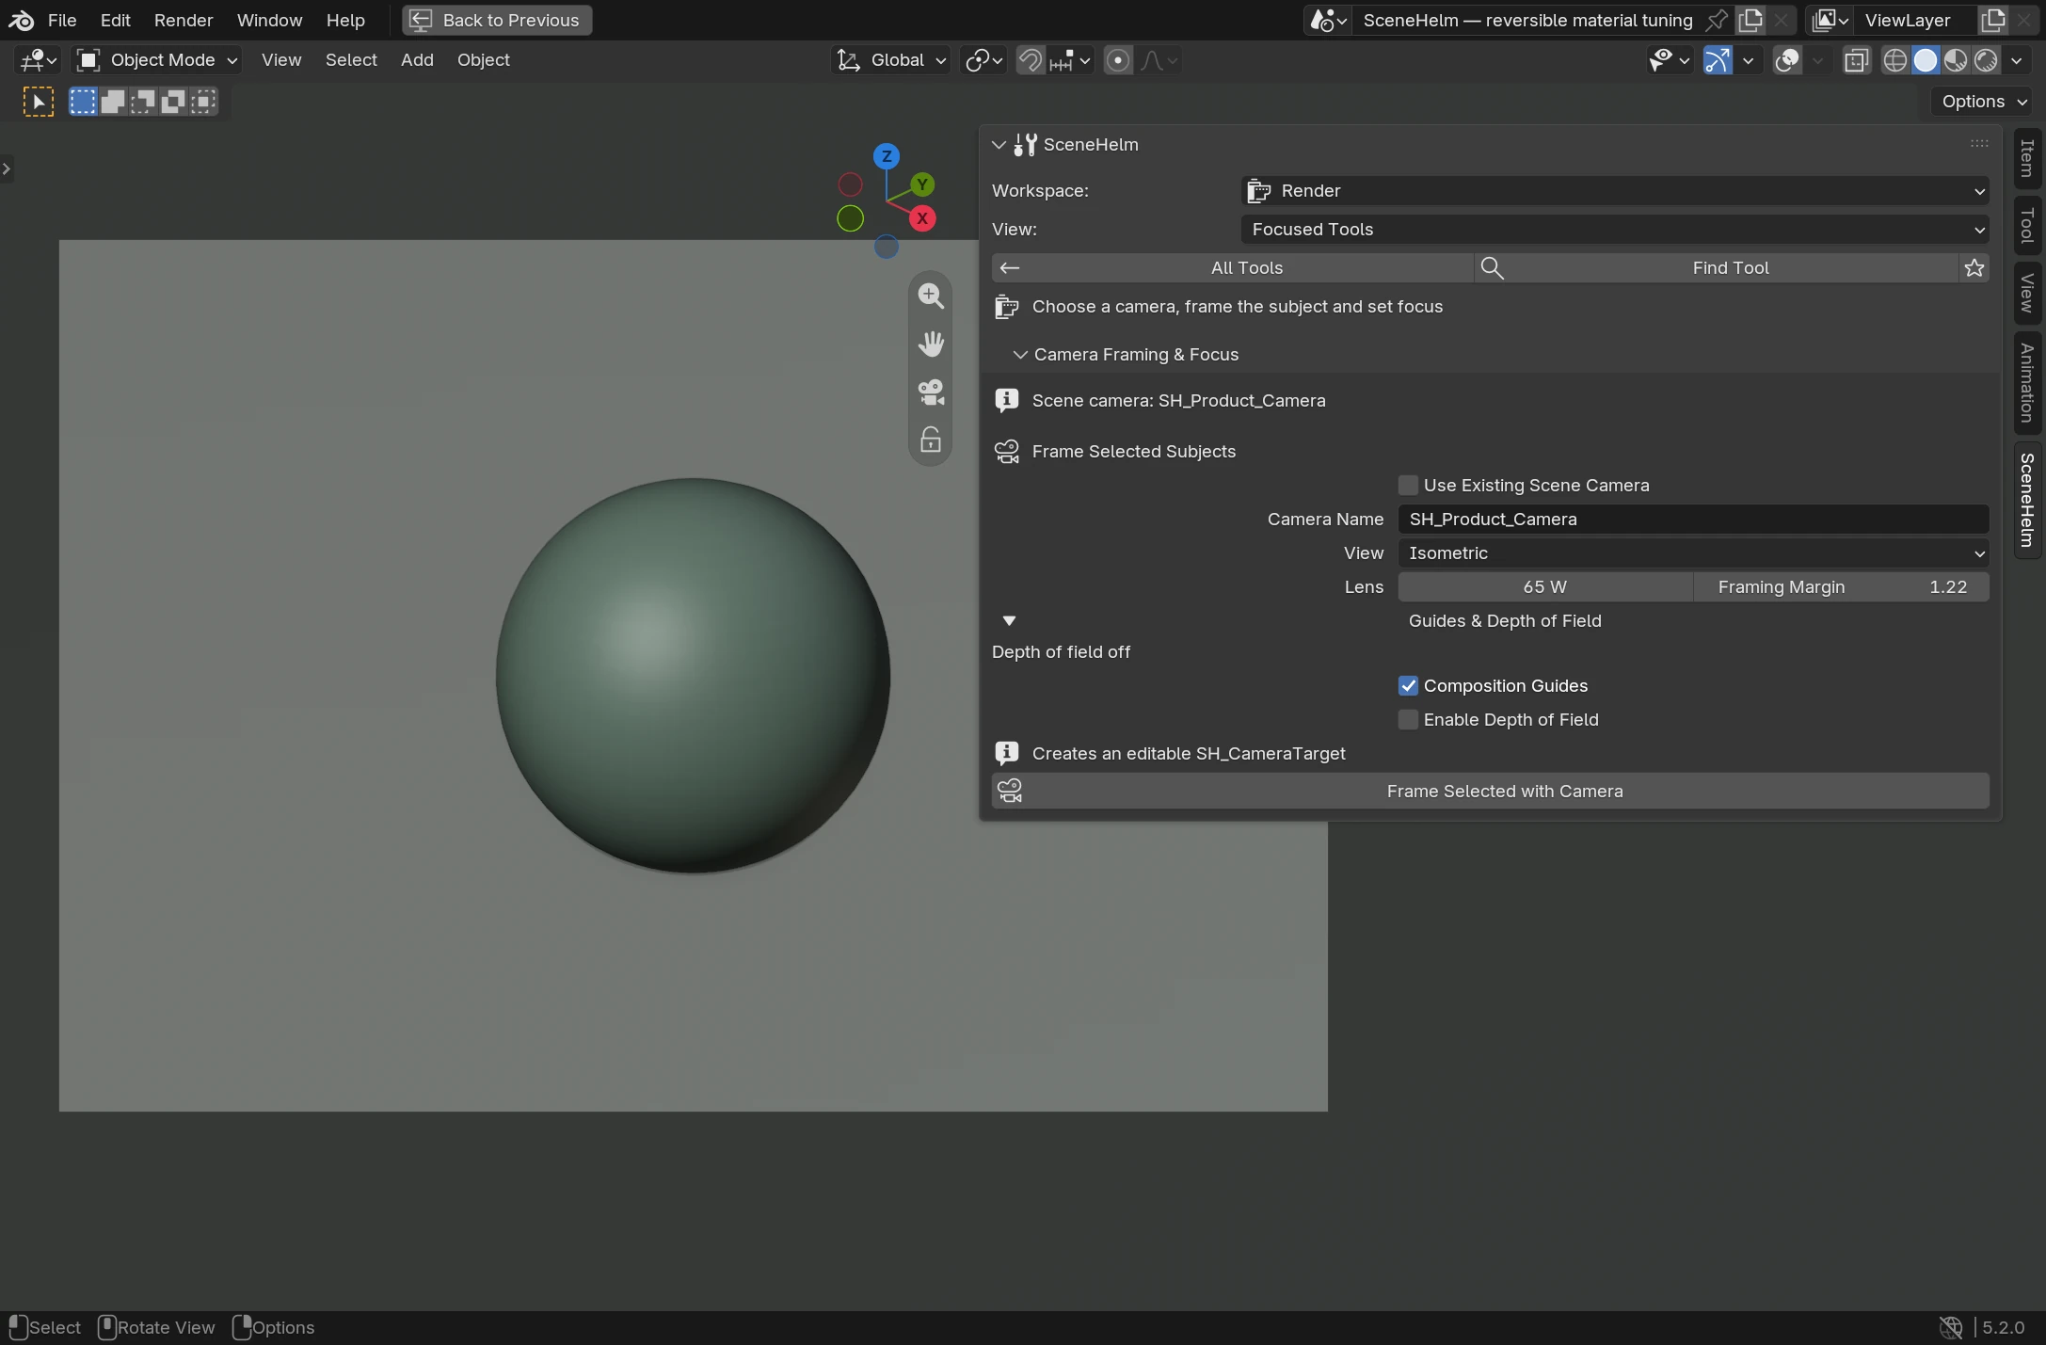
Task: Enable Use Existing Scene Camera checkbox
Action: click(1408, 486)
